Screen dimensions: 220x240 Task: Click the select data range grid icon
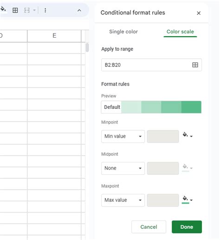(195, 65)
